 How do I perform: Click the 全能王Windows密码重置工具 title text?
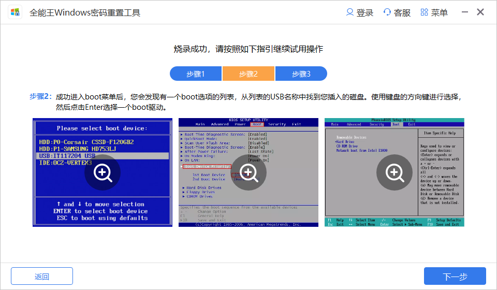coord(85,13)
